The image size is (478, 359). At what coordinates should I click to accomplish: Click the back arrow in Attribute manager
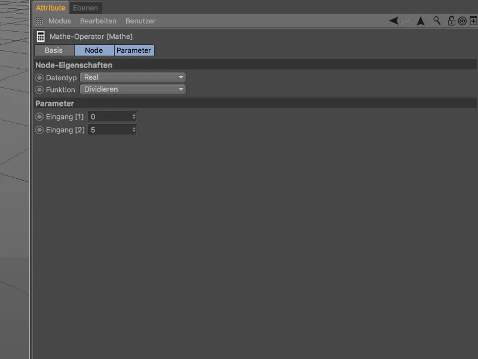pyautogui.click(x=394, y=21)
